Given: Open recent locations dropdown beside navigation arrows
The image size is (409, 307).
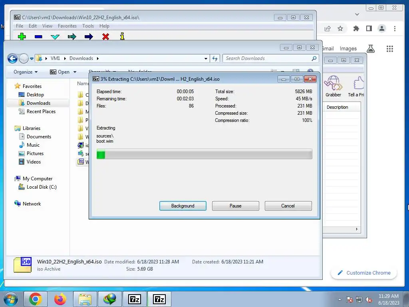Looking at the screenshot, I should [32, 58].
